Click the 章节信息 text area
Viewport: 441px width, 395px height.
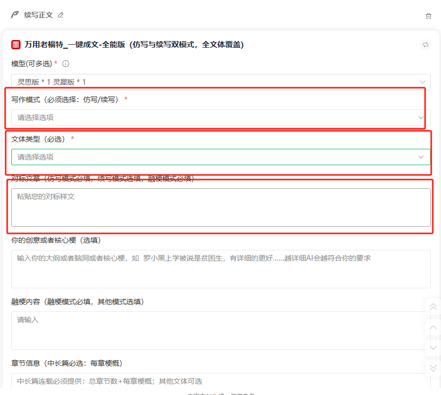[221, 381]
